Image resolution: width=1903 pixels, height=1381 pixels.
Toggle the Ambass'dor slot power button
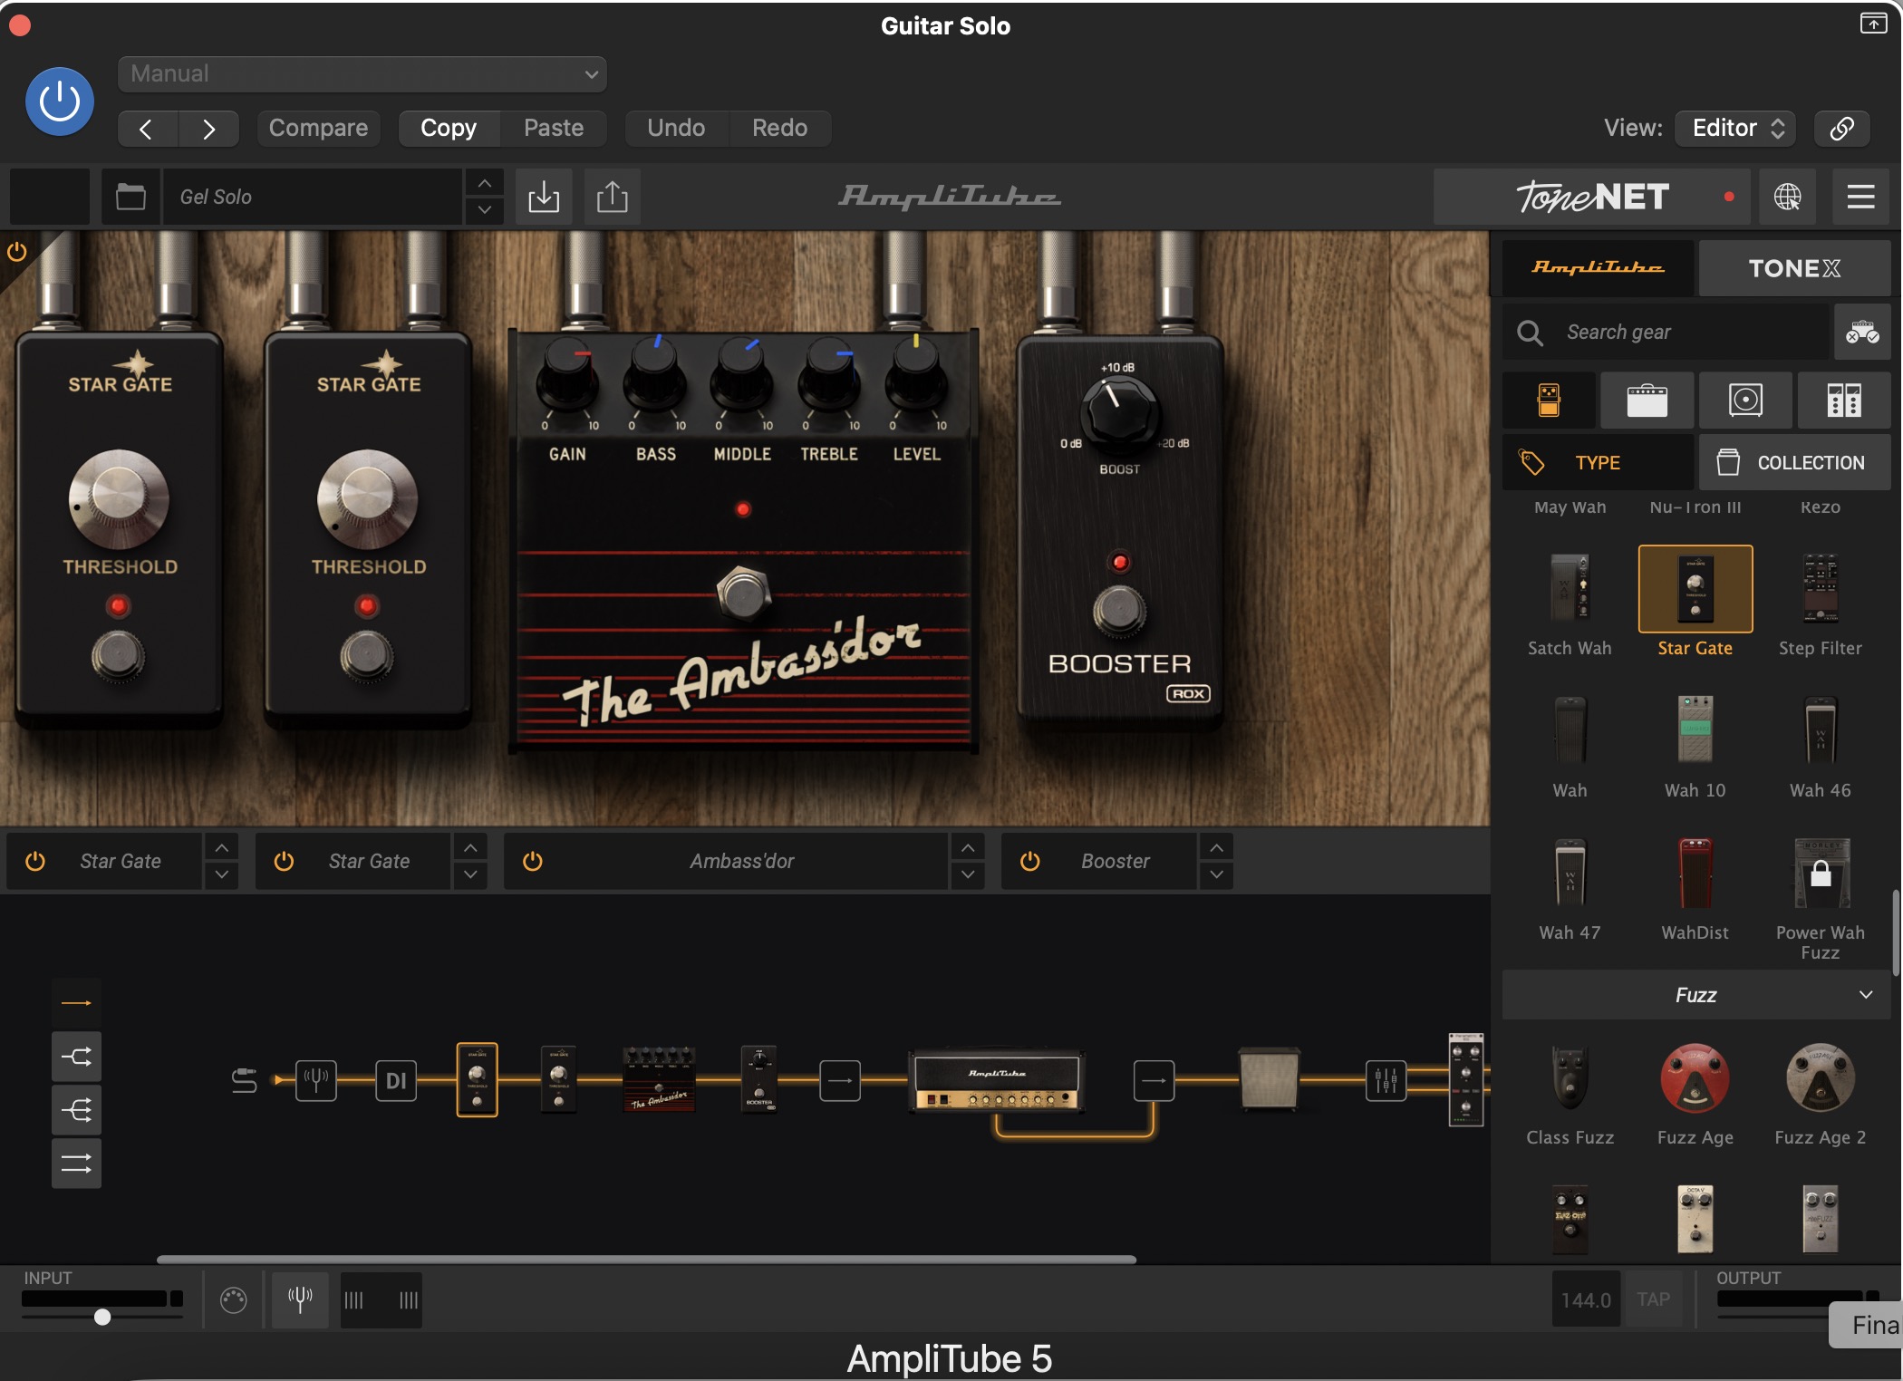[x=533, y=861]
